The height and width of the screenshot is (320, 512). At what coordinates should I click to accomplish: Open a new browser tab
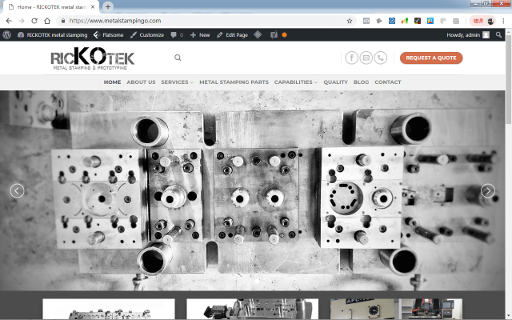(108, 6)
